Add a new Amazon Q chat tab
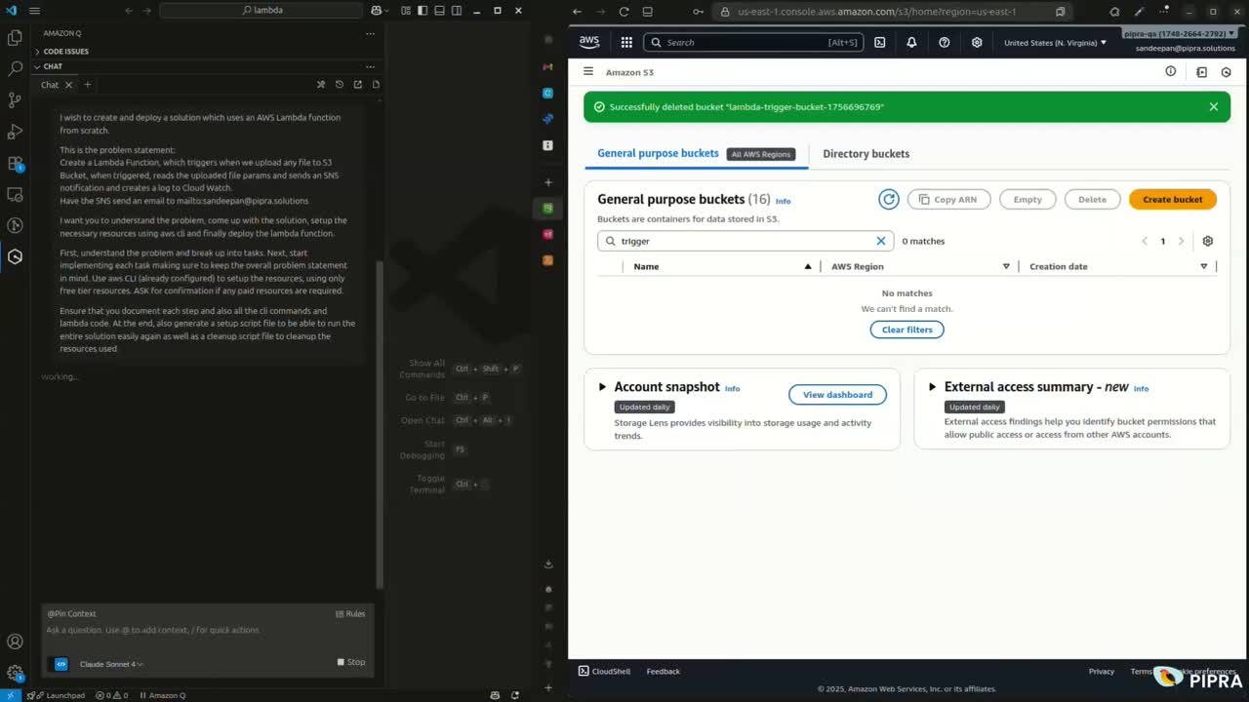 point(87,85)
